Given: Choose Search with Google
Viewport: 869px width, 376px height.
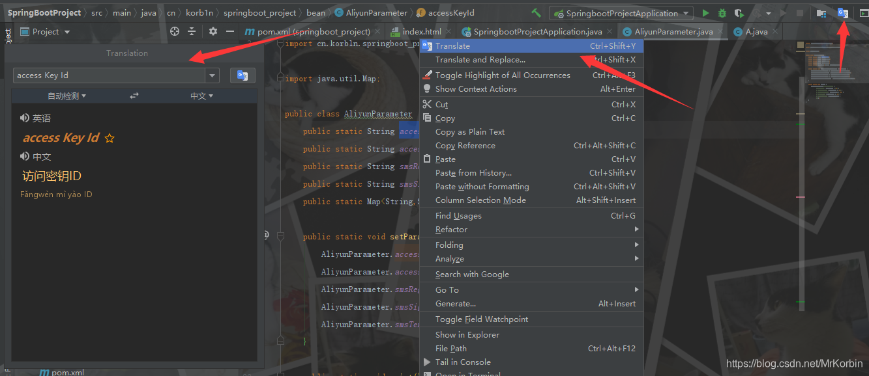Looking at the screenshot, I should [531, 274].
